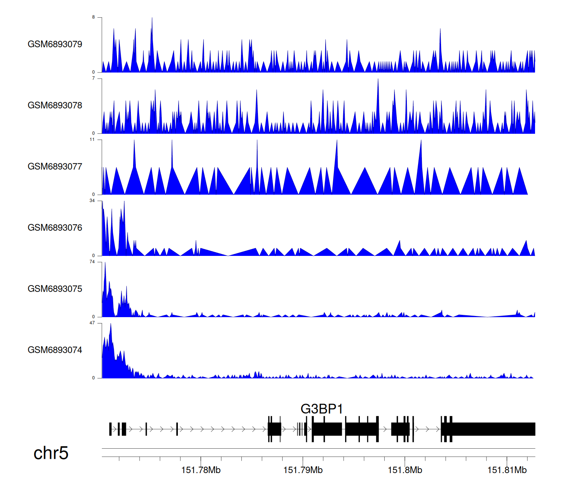Click the y-axis maximum value 34
The height and width of the screenshot is (496, 564).
pos(92,201)
